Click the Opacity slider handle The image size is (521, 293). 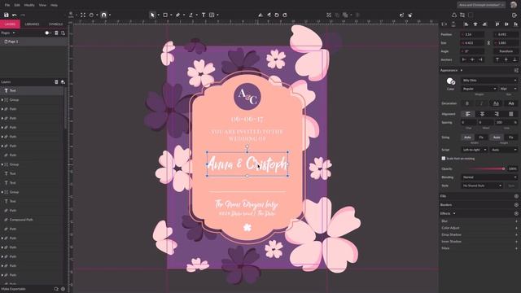504,169
